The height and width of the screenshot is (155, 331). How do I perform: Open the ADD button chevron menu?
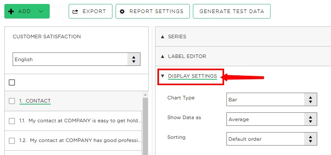(x=41, y=11)
